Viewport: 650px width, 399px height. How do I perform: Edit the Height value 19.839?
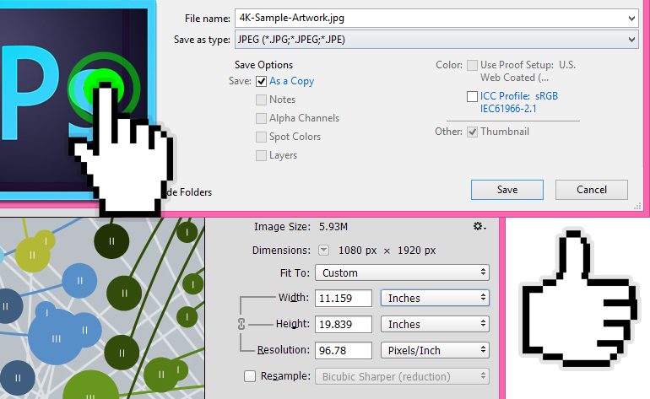[344, 325]
